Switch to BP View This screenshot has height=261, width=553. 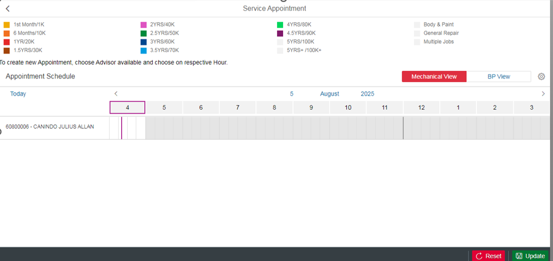click(499, 77)
